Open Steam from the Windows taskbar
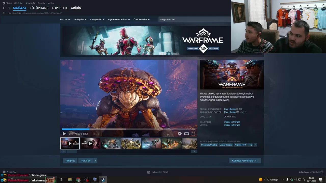The height and width of the screenshot is (183, 326). pyautogui.click(x=103, y=179)
